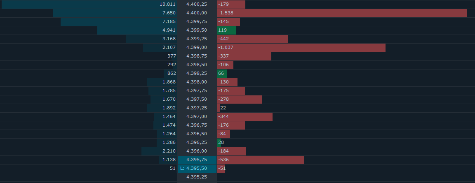Click the -536 delta bar

[260, 160]
